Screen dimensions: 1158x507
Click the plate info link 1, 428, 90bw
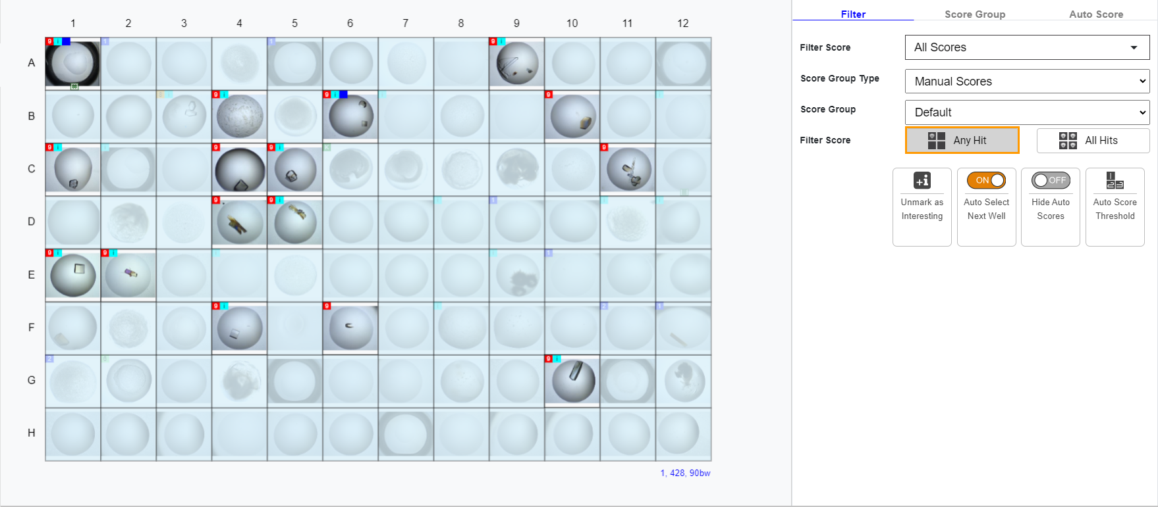[x=685, y=473]
